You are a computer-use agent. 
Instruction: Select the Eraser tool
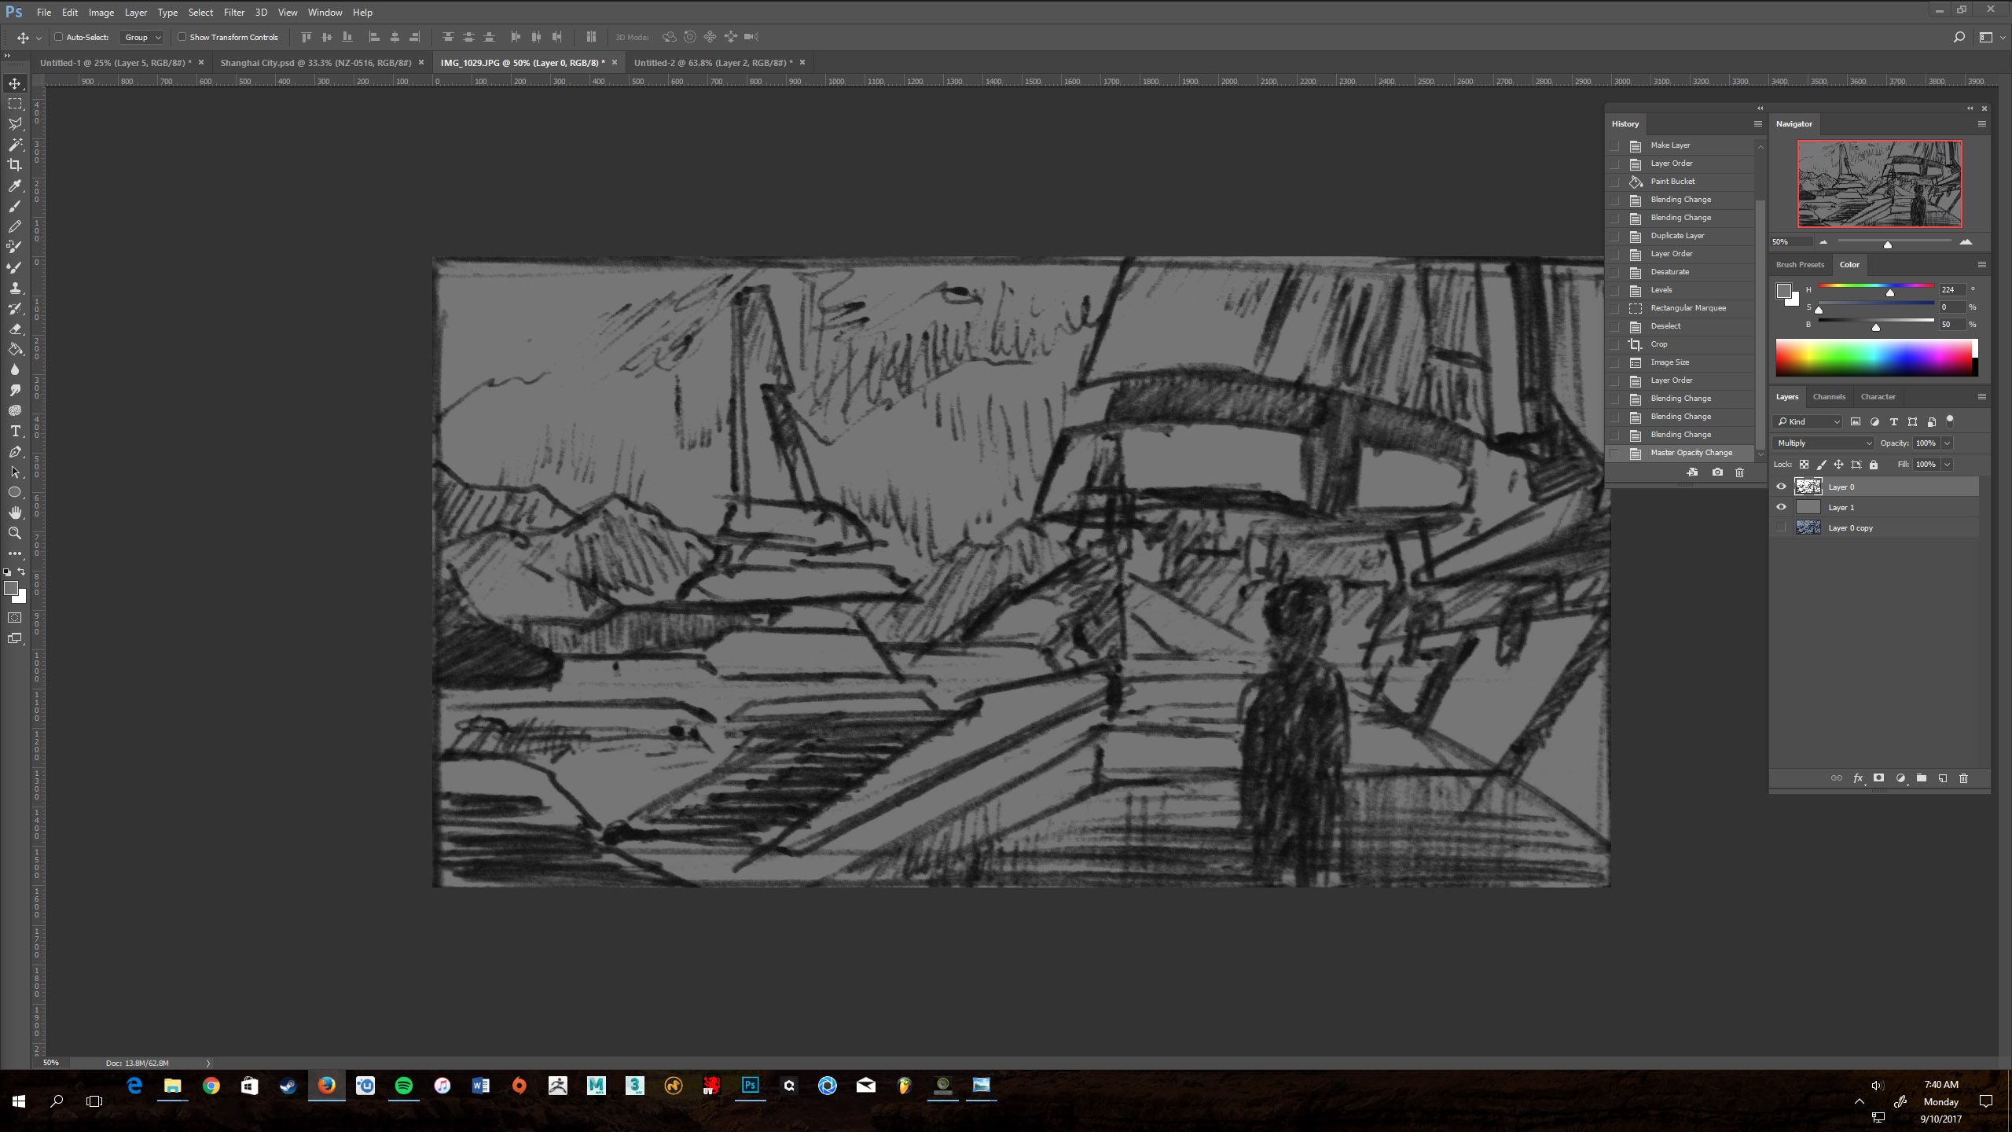coord(15,329)
